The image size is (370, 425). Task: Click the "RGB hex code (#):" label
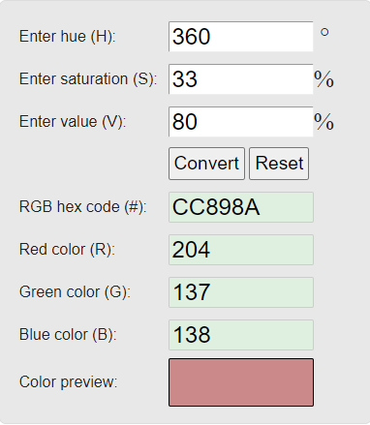(83, 207)
